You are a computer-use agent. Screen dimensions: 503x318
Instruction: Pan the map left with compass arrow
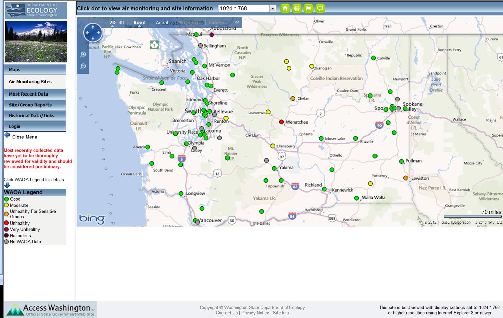coord(87,33)
